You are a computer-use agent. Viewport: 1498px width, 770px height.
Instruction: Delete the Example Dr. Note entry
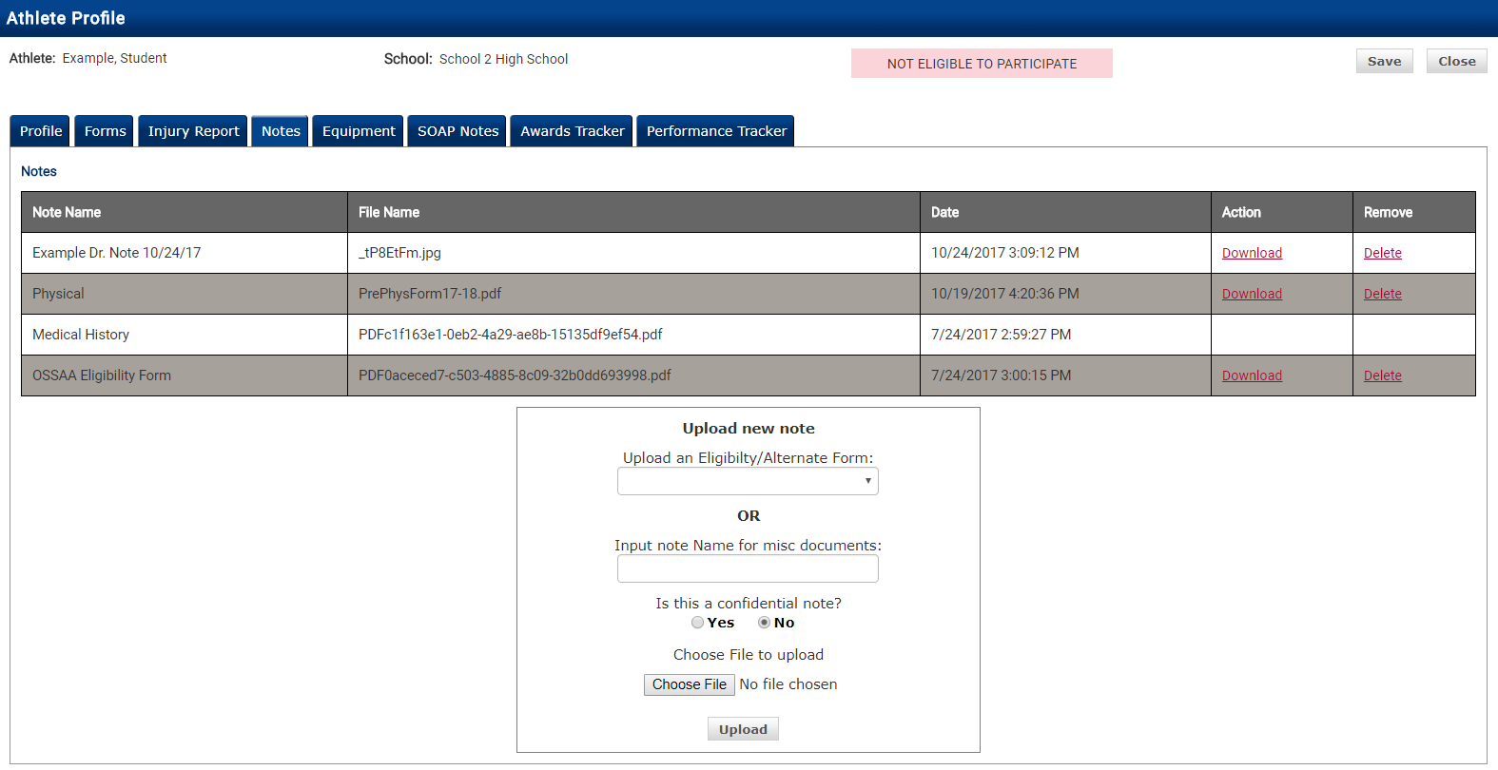coord(1382,253)
